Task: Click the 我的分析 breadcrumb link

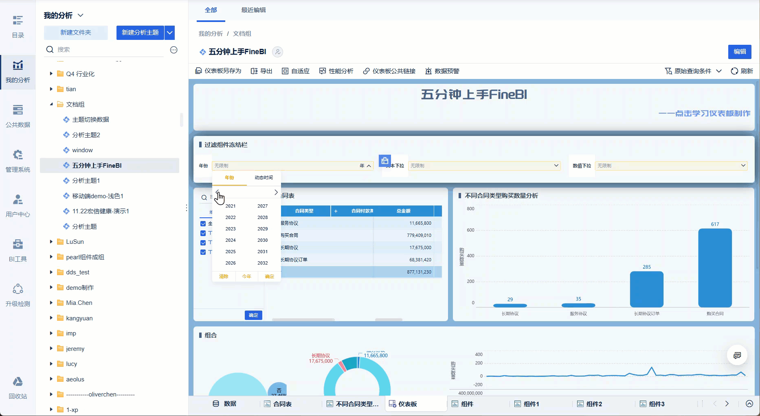Action: click(x=211, y=34)
